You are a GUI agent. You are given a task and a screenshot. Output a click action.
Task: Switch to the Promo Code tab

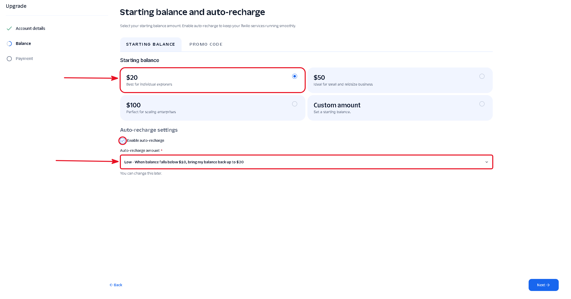(206, 44)
